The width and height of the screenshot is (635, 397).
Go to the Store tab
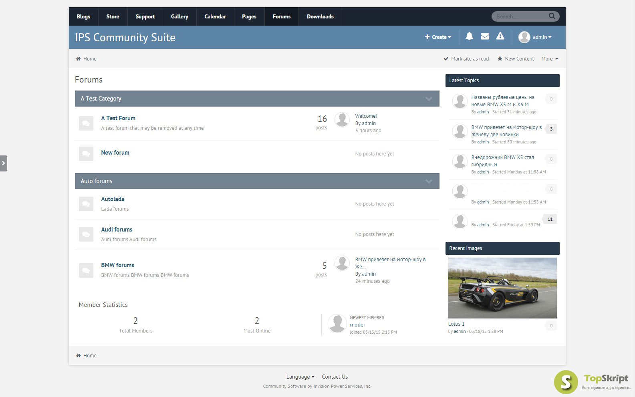click(x=113, y=16)
